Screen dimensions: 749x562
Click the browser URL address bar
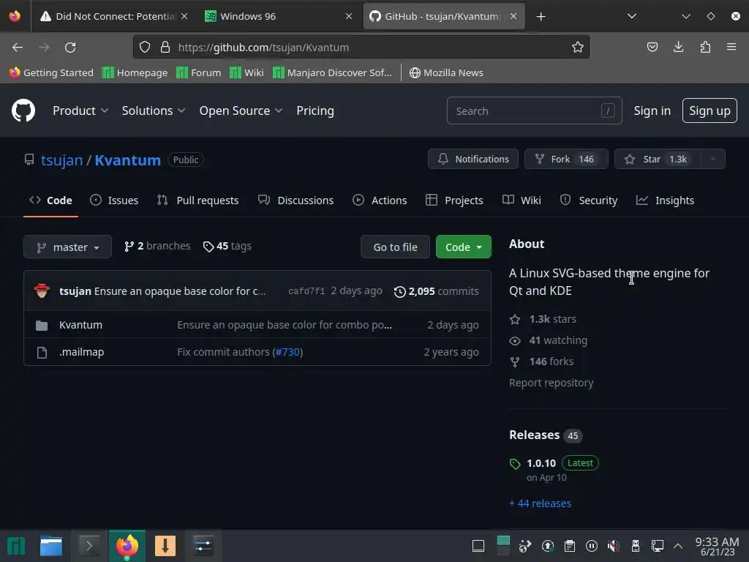[361, 47]
